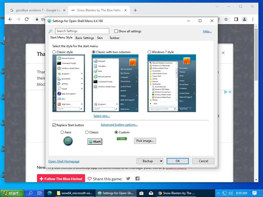This screenshot has width=263, height=197.
Task: Click Follow The Blue Hatted button
Action: point(61,179)
